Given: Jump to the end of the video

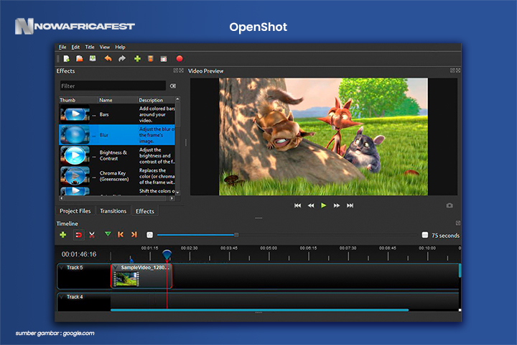Looking at the screenshot, I should 350,206.
